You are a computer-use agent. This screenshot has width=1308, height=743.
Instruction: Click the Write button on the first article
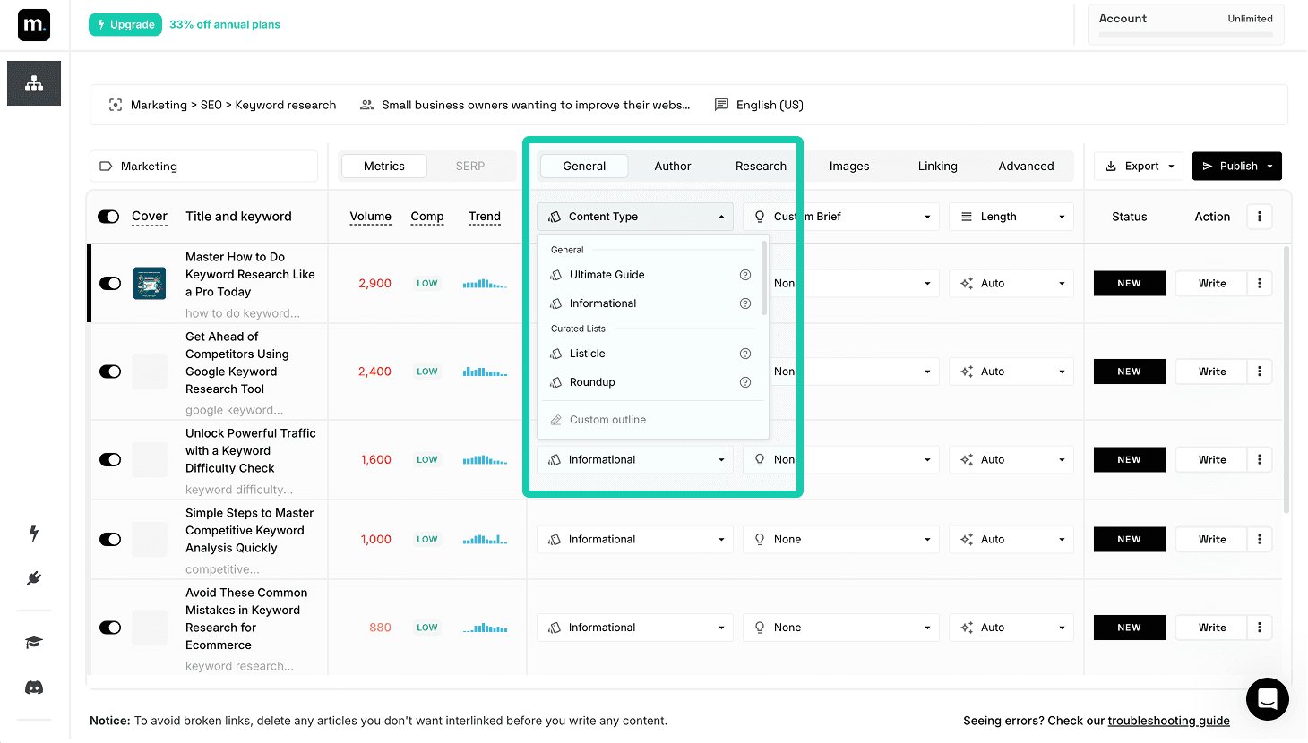pos(1210,283)
